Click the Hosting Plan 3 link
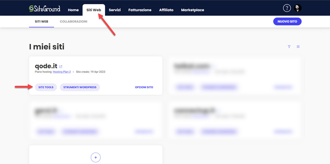 (x=62, y=72)
